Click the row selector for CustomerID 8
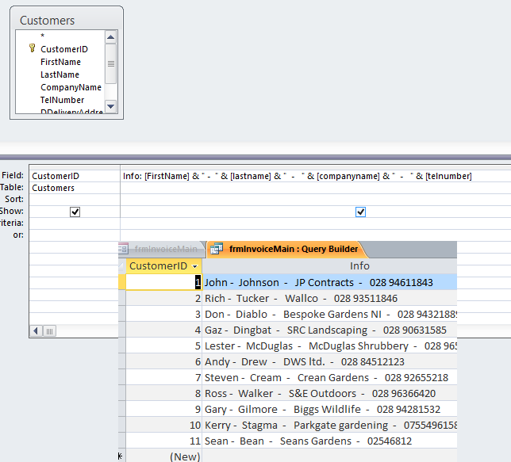511x462 pixels. [x=122, y=393]
